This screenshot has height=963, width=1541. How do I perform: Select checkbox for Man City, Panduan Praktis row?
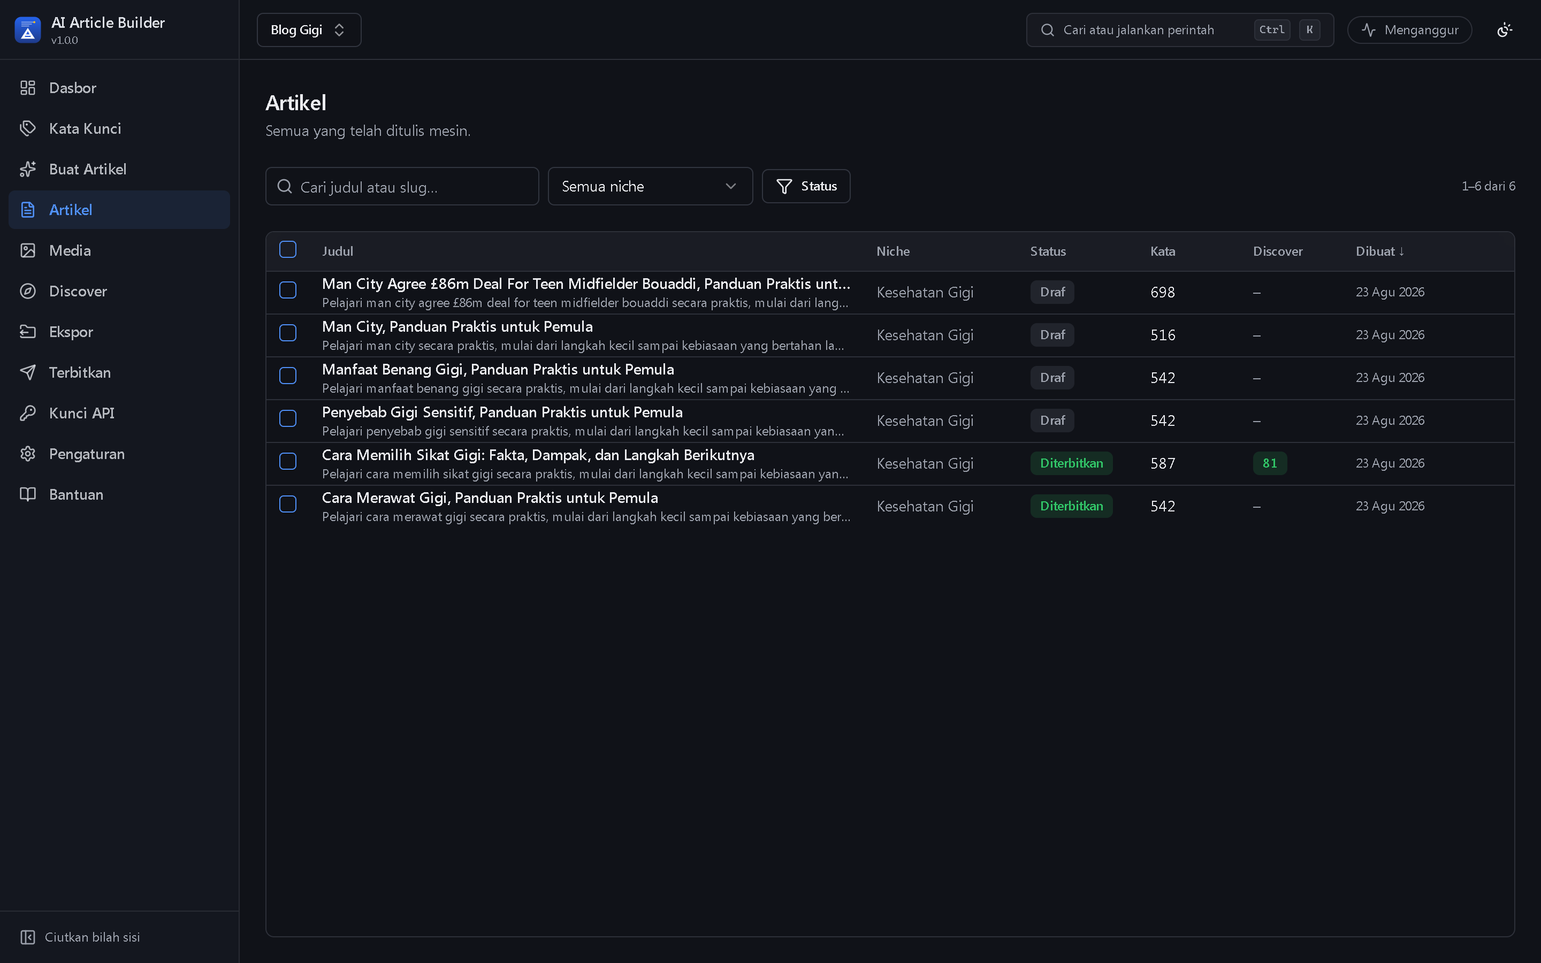[288, 333]
